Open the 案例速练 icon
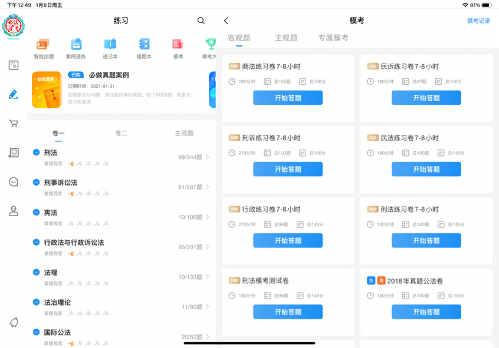Screen dimensions: 499x348 76,44
